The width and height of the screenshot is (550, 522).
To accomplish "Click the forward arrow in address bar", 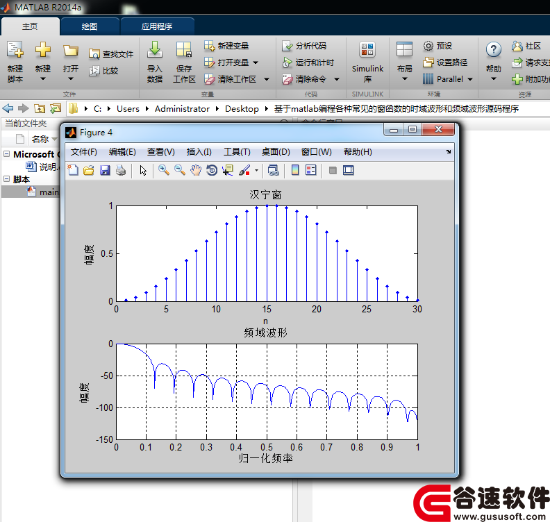I will (23, 109).
